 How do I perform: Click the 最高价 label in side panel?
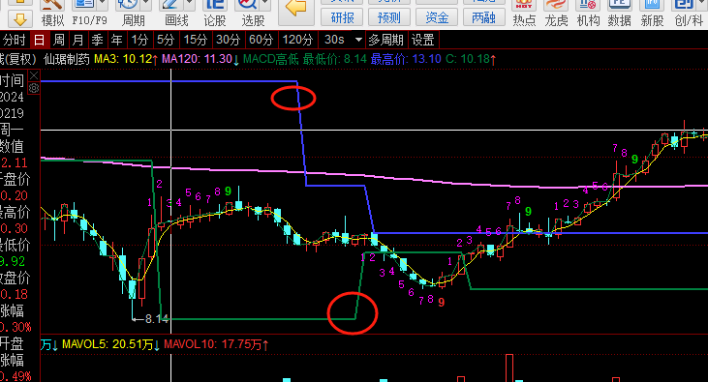click(x=15, y=212)
